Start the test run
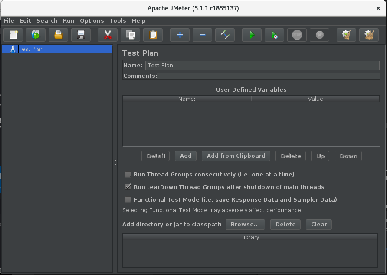 tap(252, 35)
